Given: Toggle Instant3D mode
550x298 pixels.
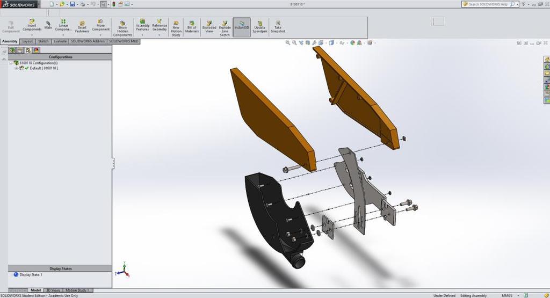Looking at the screenshot, I should coord(242,27).
